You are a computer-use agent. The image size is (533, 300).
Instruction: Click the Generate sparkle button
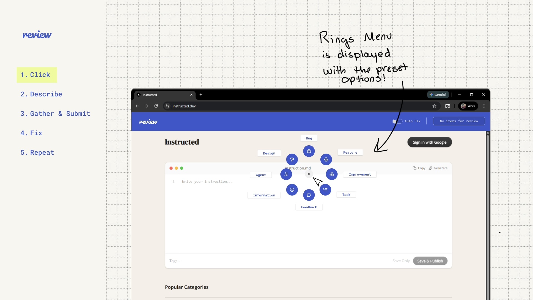(438, 168)
